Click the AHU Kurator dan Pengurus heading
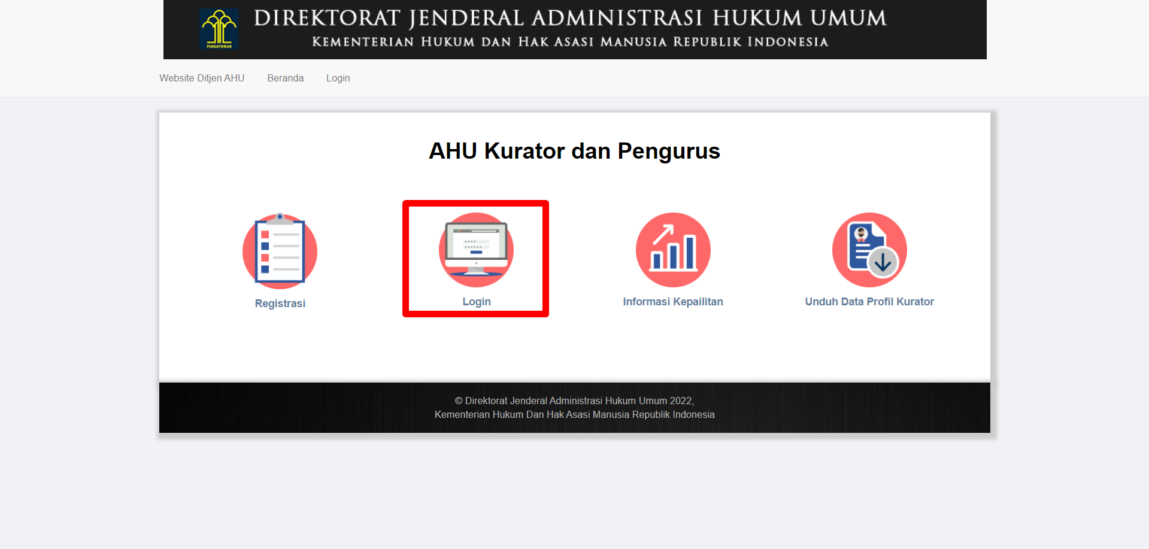This screenshot has height=549, width=1149. 574,151
